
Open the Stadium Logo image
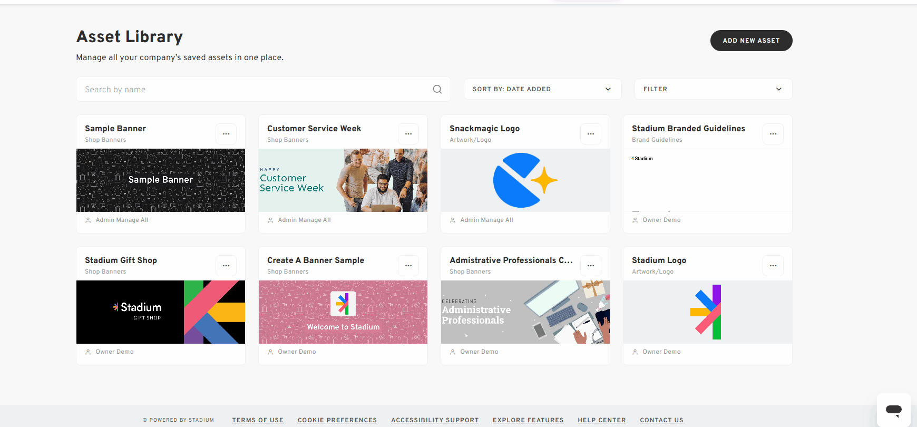click(708, 312)
